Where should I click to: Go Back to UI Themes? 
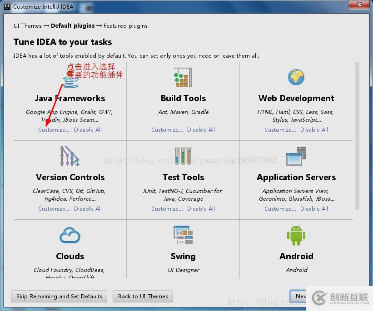tap(143, 296)
